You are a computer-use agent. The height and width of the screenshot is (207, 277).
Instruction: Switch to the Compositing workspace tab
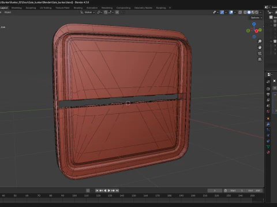(x=123, y=8)
